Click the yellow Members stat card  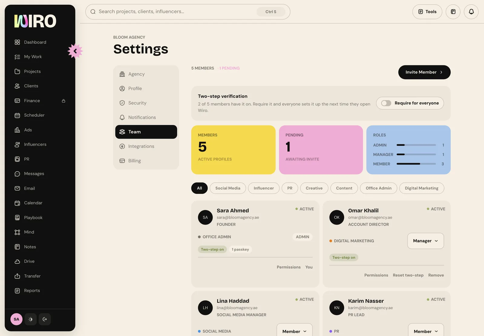[x=233, y=150]
